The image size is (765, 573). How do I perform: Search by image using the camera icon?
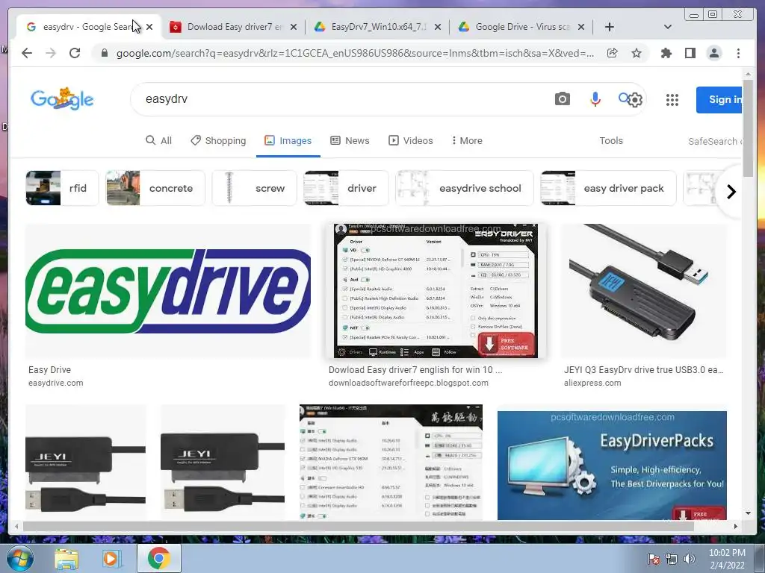[562, 99]
